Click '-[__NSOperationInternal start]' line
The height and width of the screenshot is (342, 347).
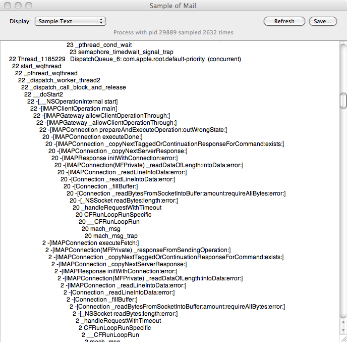click(x=72, y=102)
